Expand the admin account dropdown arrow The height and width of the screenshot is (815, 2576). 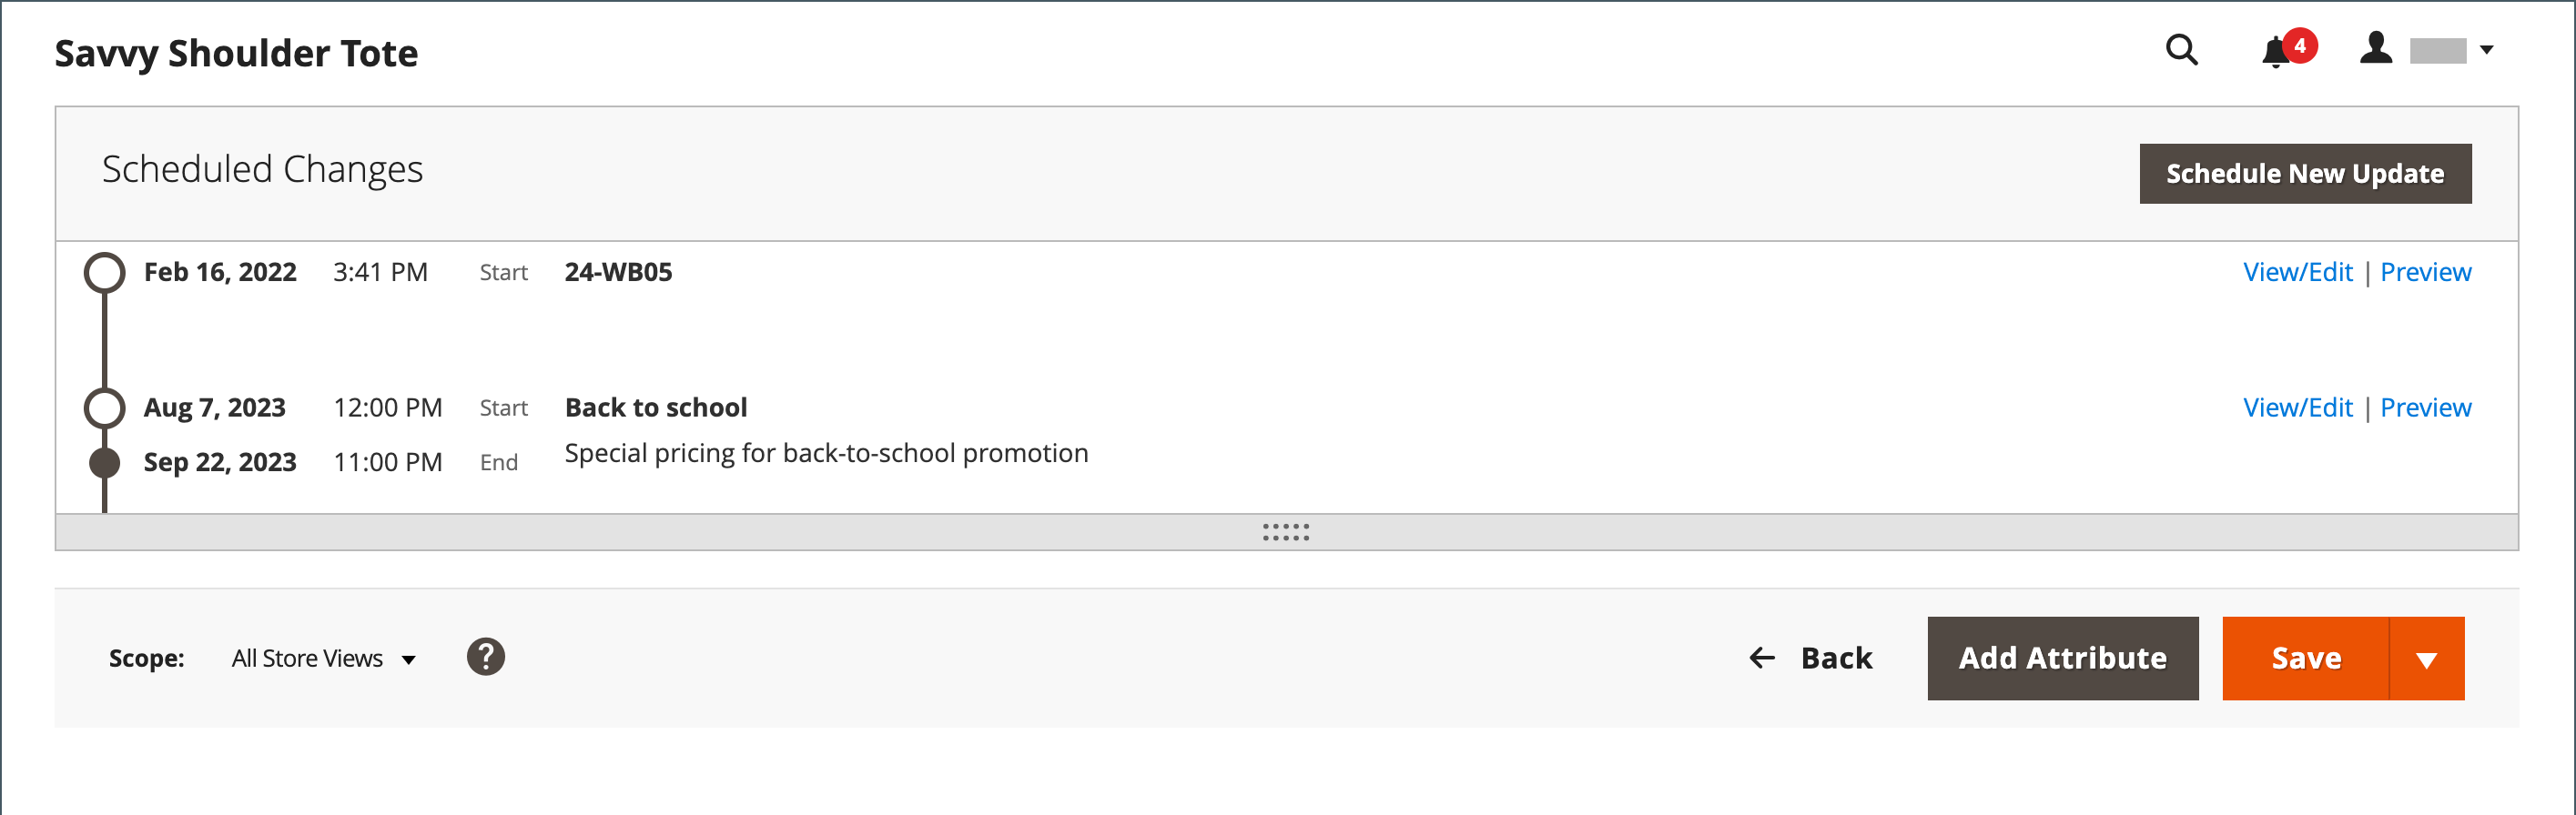[2487, 50]
